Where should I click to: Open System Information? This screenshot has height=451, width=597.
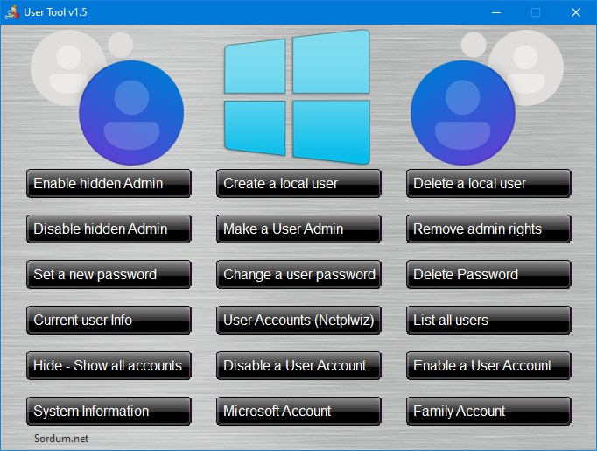109,411
